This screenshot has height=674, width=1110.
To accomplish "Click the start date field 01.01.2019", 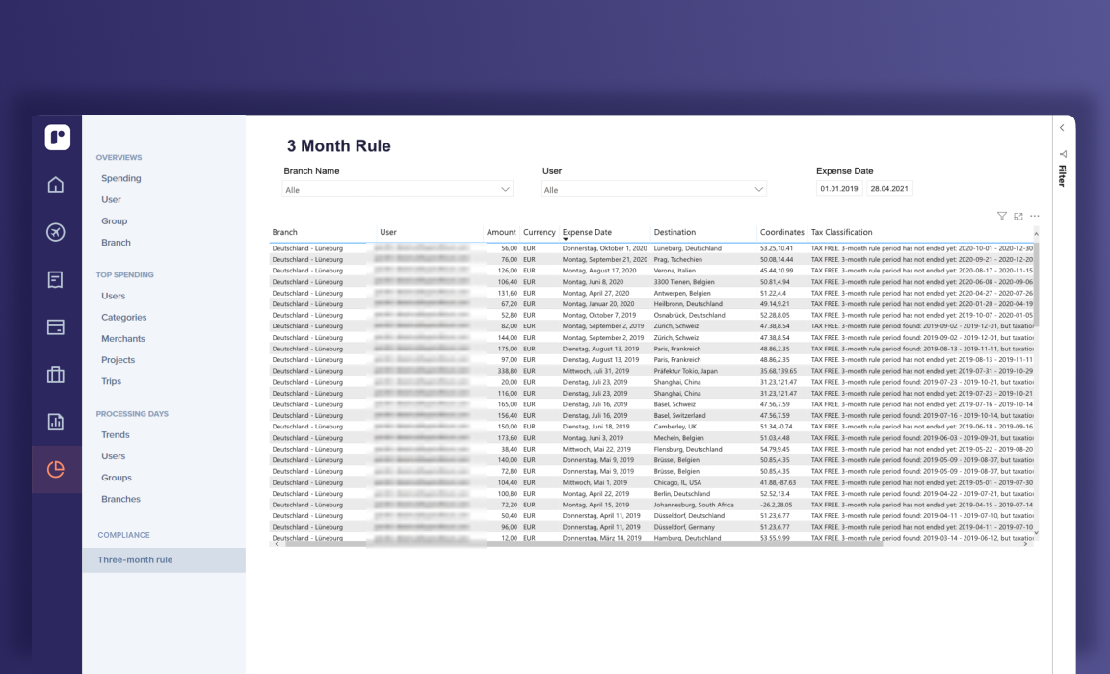I will [839, 188].
